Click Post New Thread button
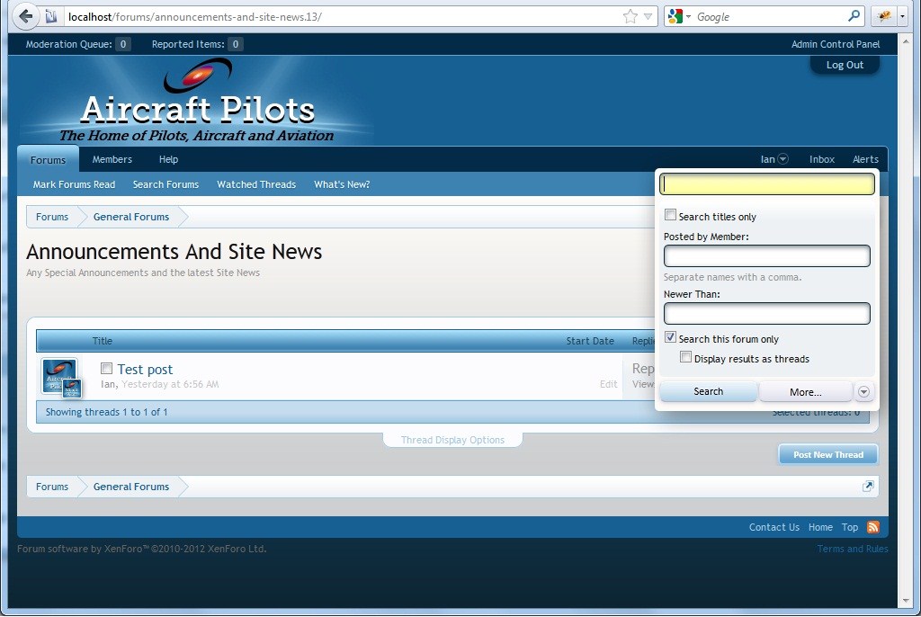The image size is (921, 617). pyautogui.click(x=828, y=455)
